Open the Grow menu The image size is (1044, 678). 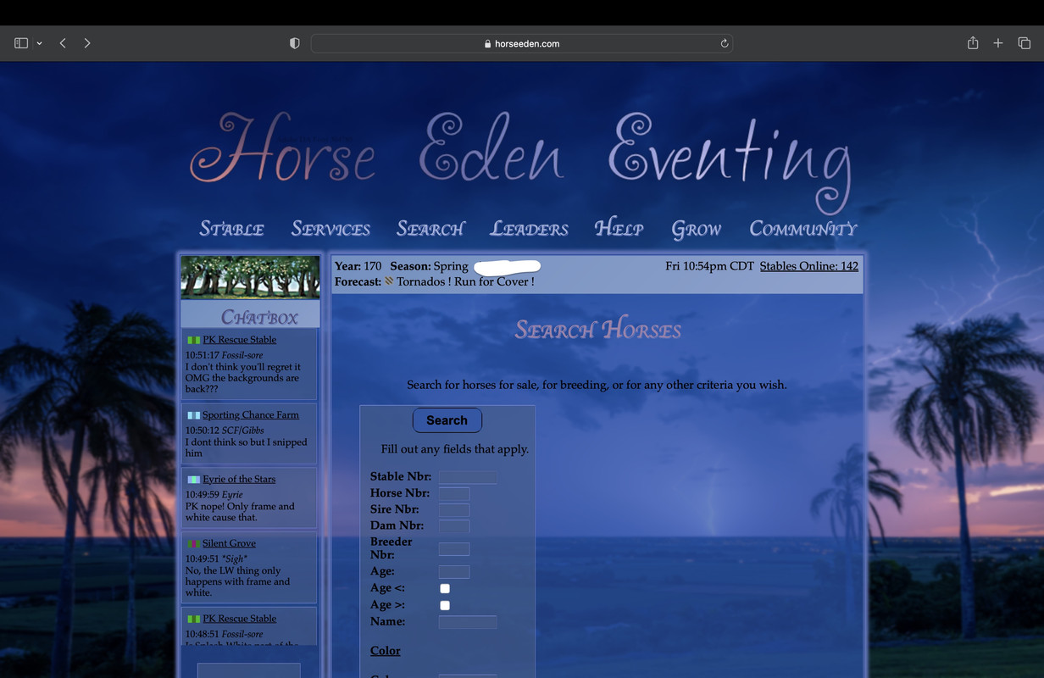click(x=696, y=229)
